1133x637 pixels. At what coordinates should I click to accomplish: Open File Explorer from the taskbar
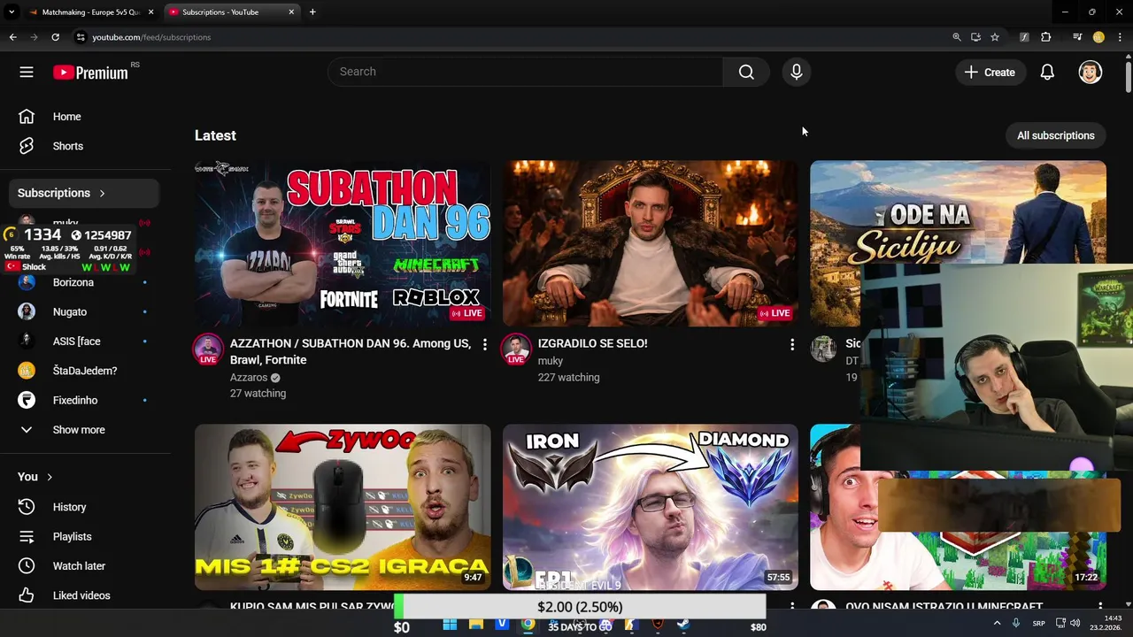click(x=476, y=625)
